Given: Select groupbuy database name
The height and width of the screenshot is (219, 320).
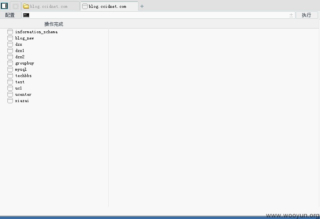Looking at the screenshot, I should (x=25, y=63).
